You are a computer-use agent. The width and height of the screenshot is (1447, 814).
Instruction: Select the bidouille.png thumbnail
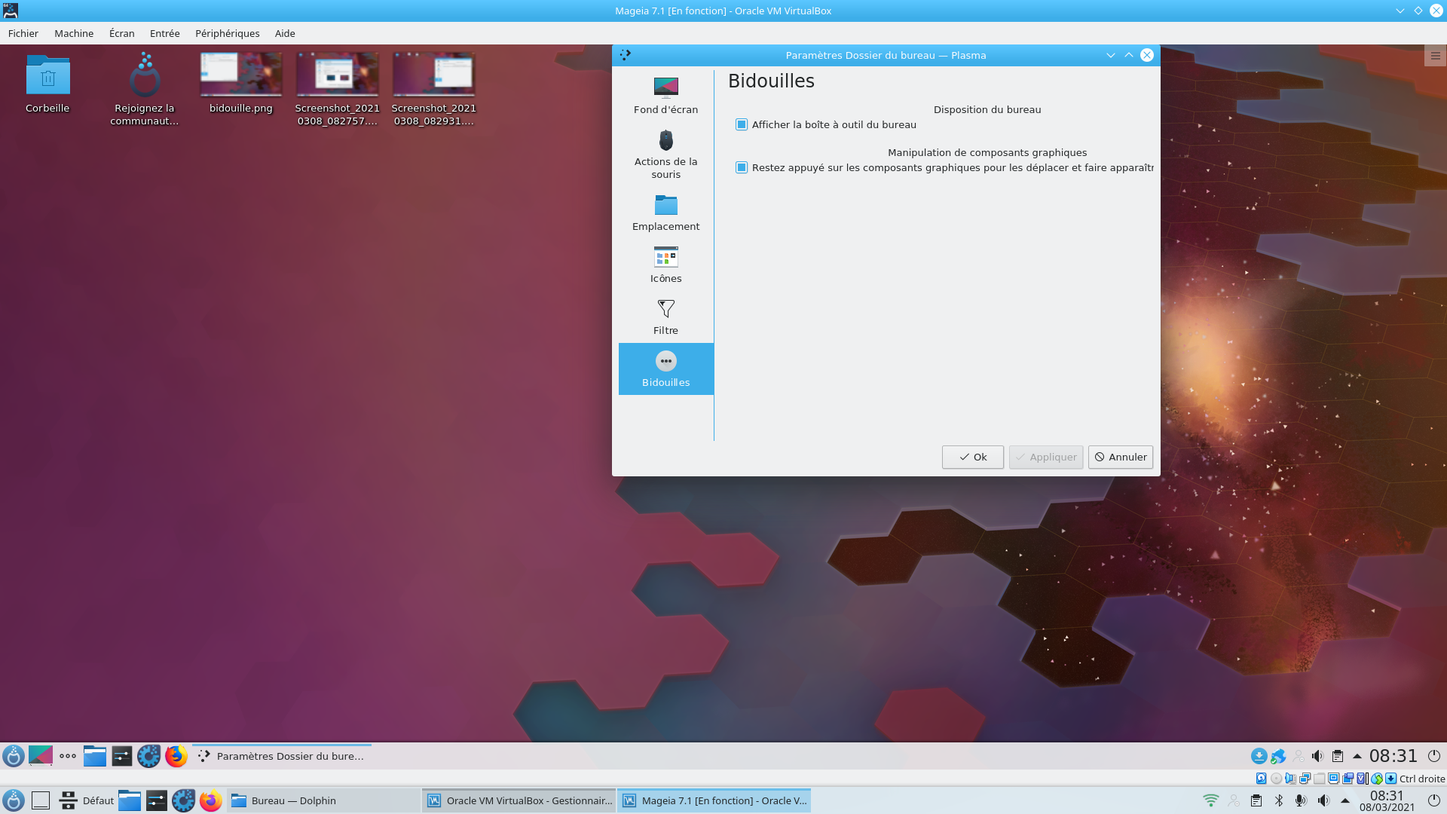coord(241,83)
